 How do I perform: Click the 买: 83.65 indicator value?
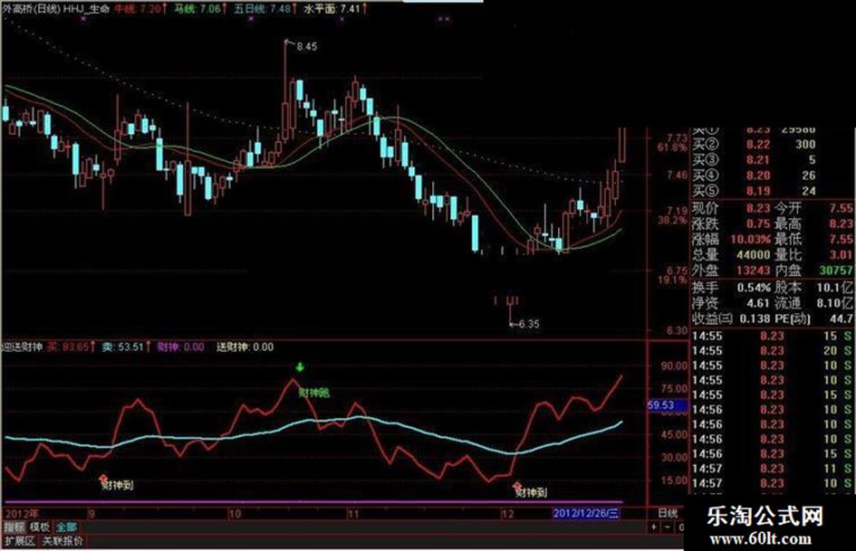point(70,347)
